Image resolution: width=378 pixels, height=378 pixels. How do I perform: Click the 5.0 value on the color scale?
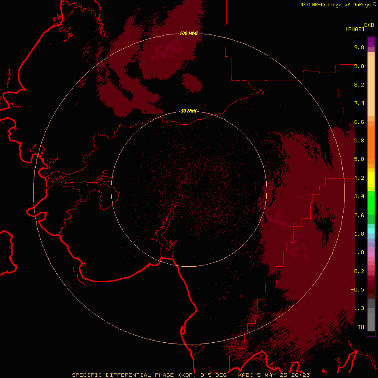(359, 159)
